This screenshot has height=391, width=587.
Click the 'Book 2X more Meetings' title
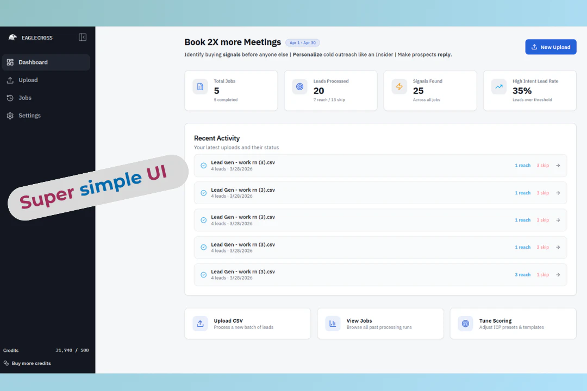[233, 42]
